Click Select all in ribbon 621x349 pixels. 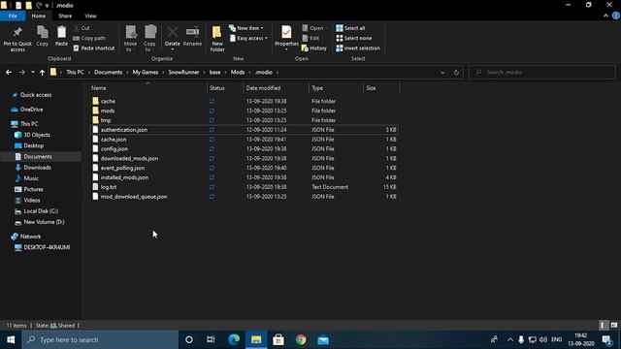350,28
